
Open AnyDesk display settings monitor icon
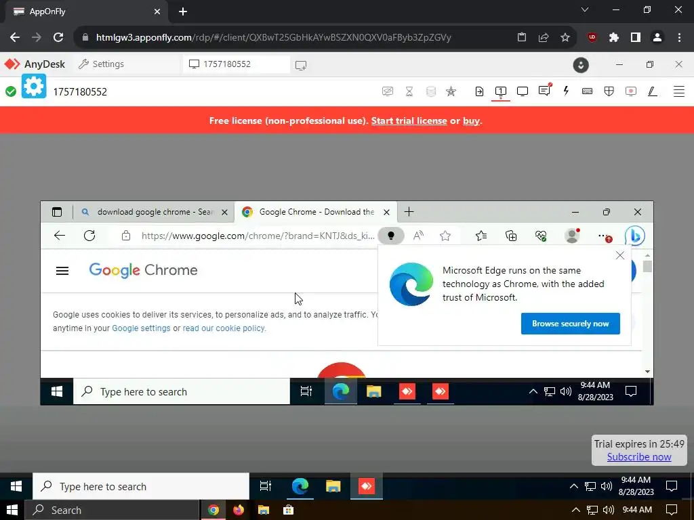coord(523,91)
